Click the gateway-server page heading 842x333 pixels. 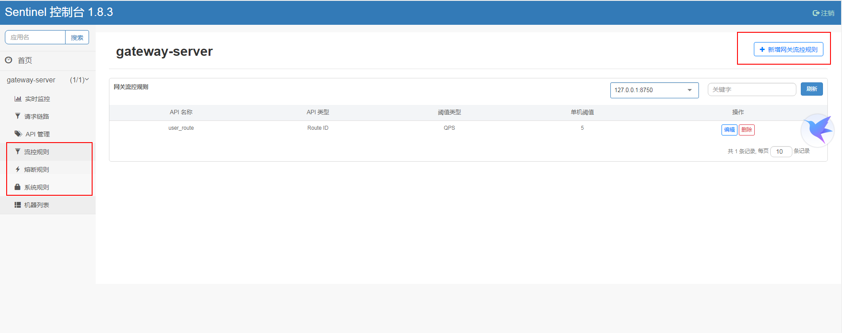(x=164, y=51)
